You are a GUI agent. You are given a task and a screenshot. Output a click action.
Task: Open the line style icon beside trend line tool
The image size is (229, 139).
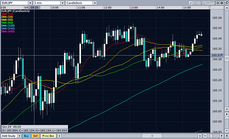(x=195, y=3)
